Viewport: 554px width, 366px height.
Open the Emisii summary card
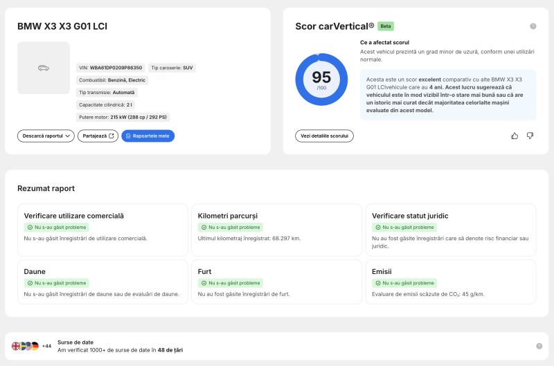click(x=451, y=282)
